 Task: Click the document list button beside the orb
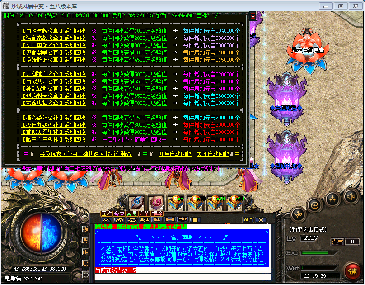click(x=85, y=263)
